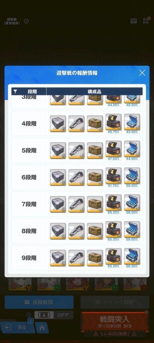Screen dimensions: 154x343
Task: Tap the gray crate icon in 9段階 row
Action: pyautogui.click(x=58, y=258)
